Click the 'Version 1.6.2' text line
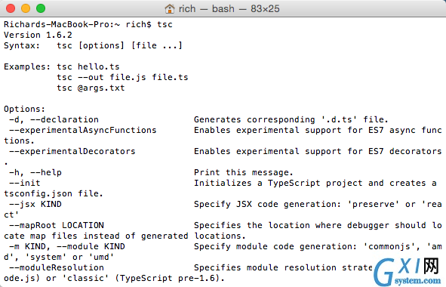446x287 pixels. click(38, 35)
